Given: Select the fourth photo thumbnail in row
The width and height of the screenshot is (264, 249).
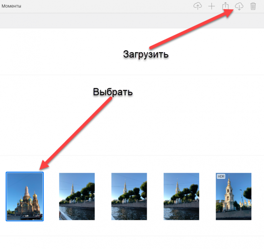Looking at the screenshot, I should (181, 197).
